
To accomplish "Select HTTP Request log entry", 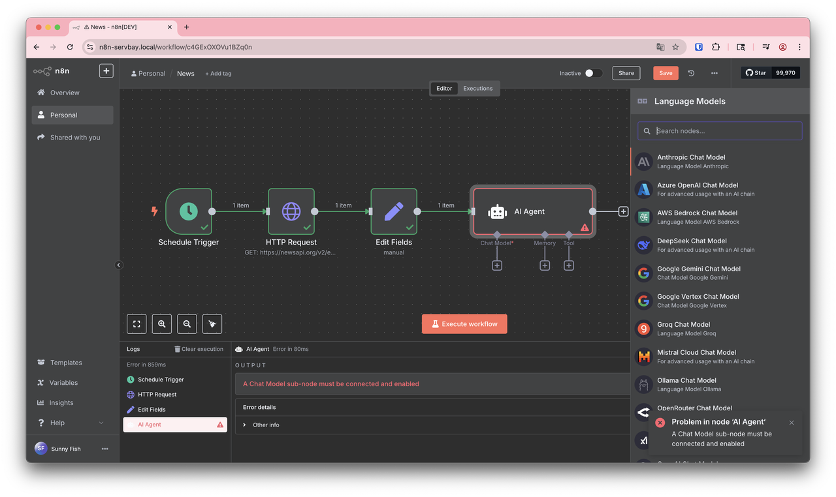I will point(175,395).
